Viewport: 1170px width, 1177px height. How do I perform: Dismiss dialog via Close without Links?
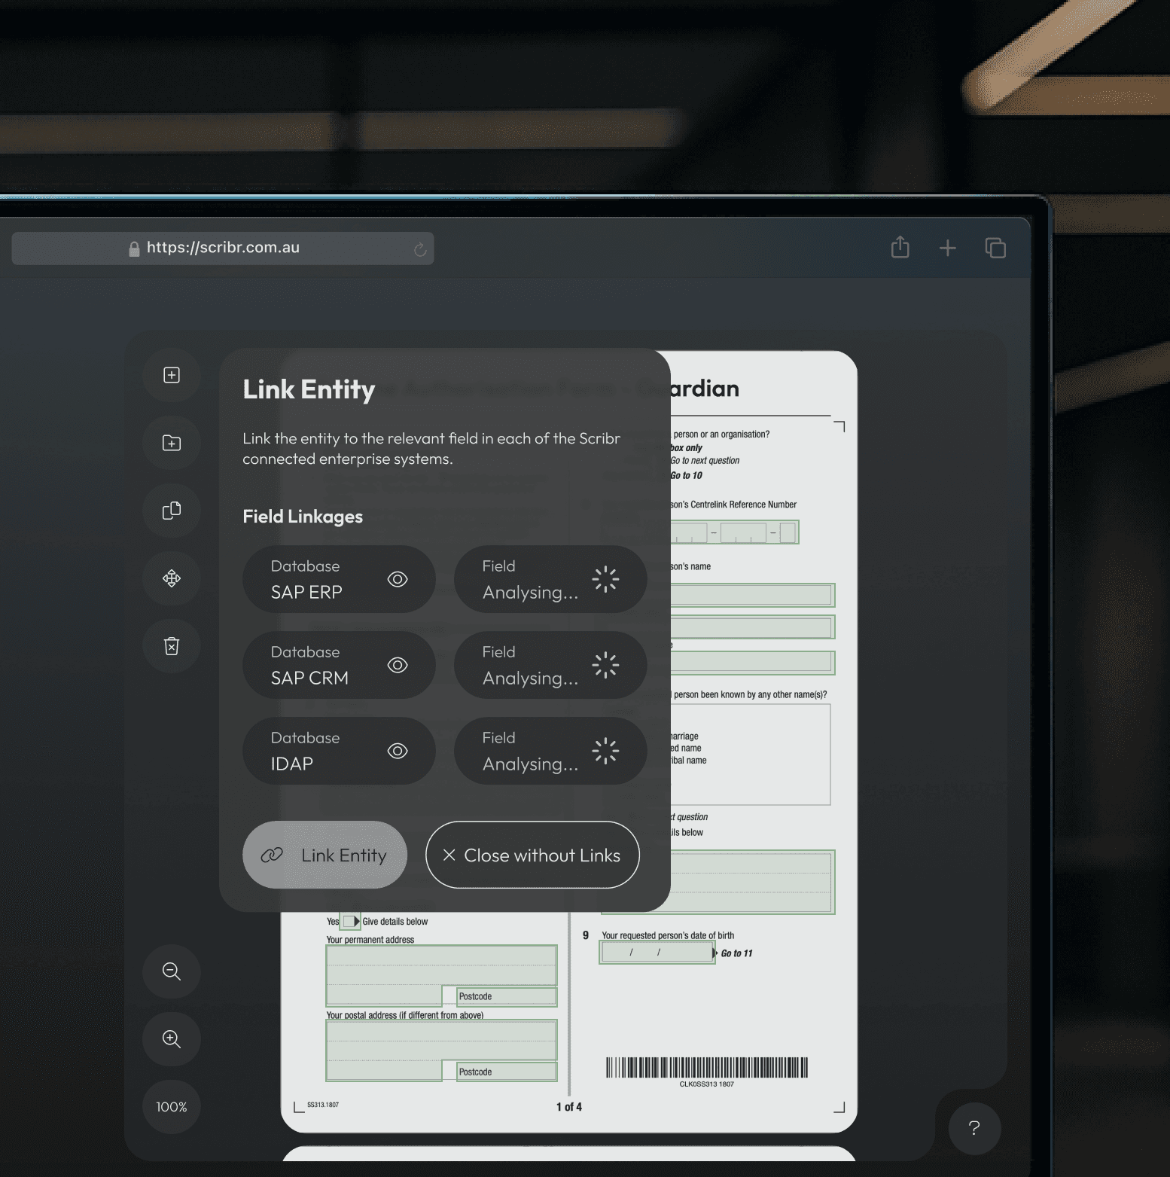coord(532,855)
